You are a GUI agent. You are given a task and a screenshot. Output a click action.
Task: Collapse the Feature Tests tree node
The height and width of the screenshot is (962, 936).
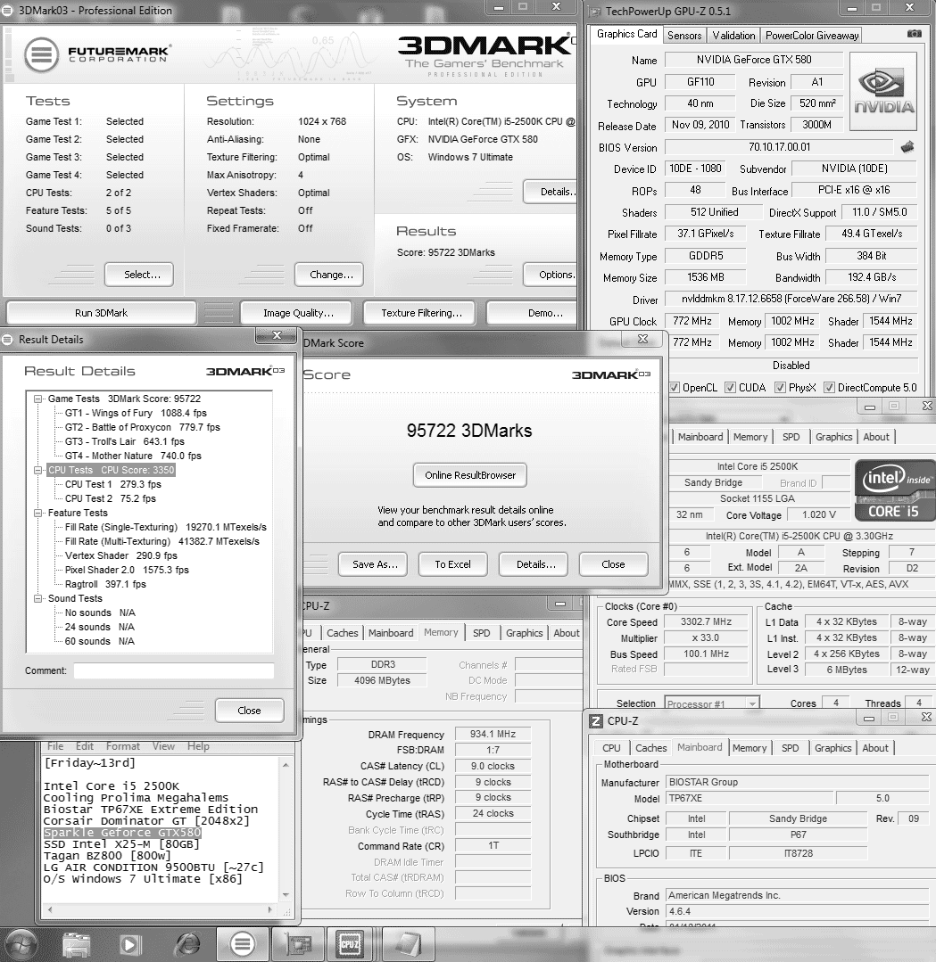tap(38, 513)
